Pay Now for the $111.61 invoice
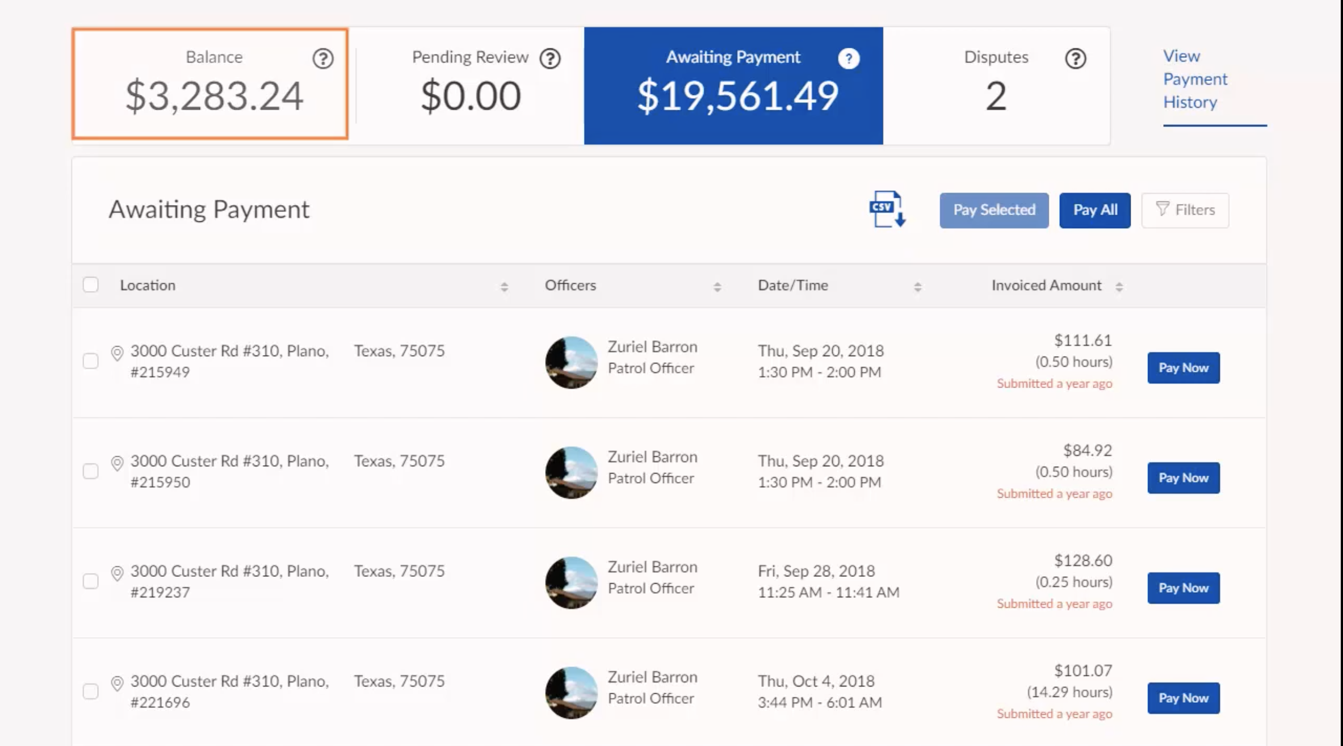This screenshot has height=746, width=1343. pos(1183,368)
